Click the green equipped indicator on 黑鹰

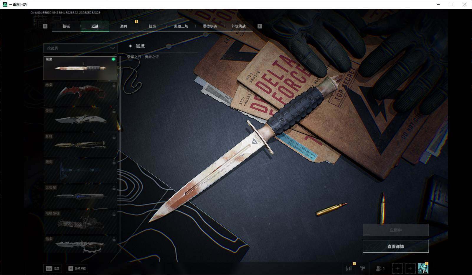point(113,59)
